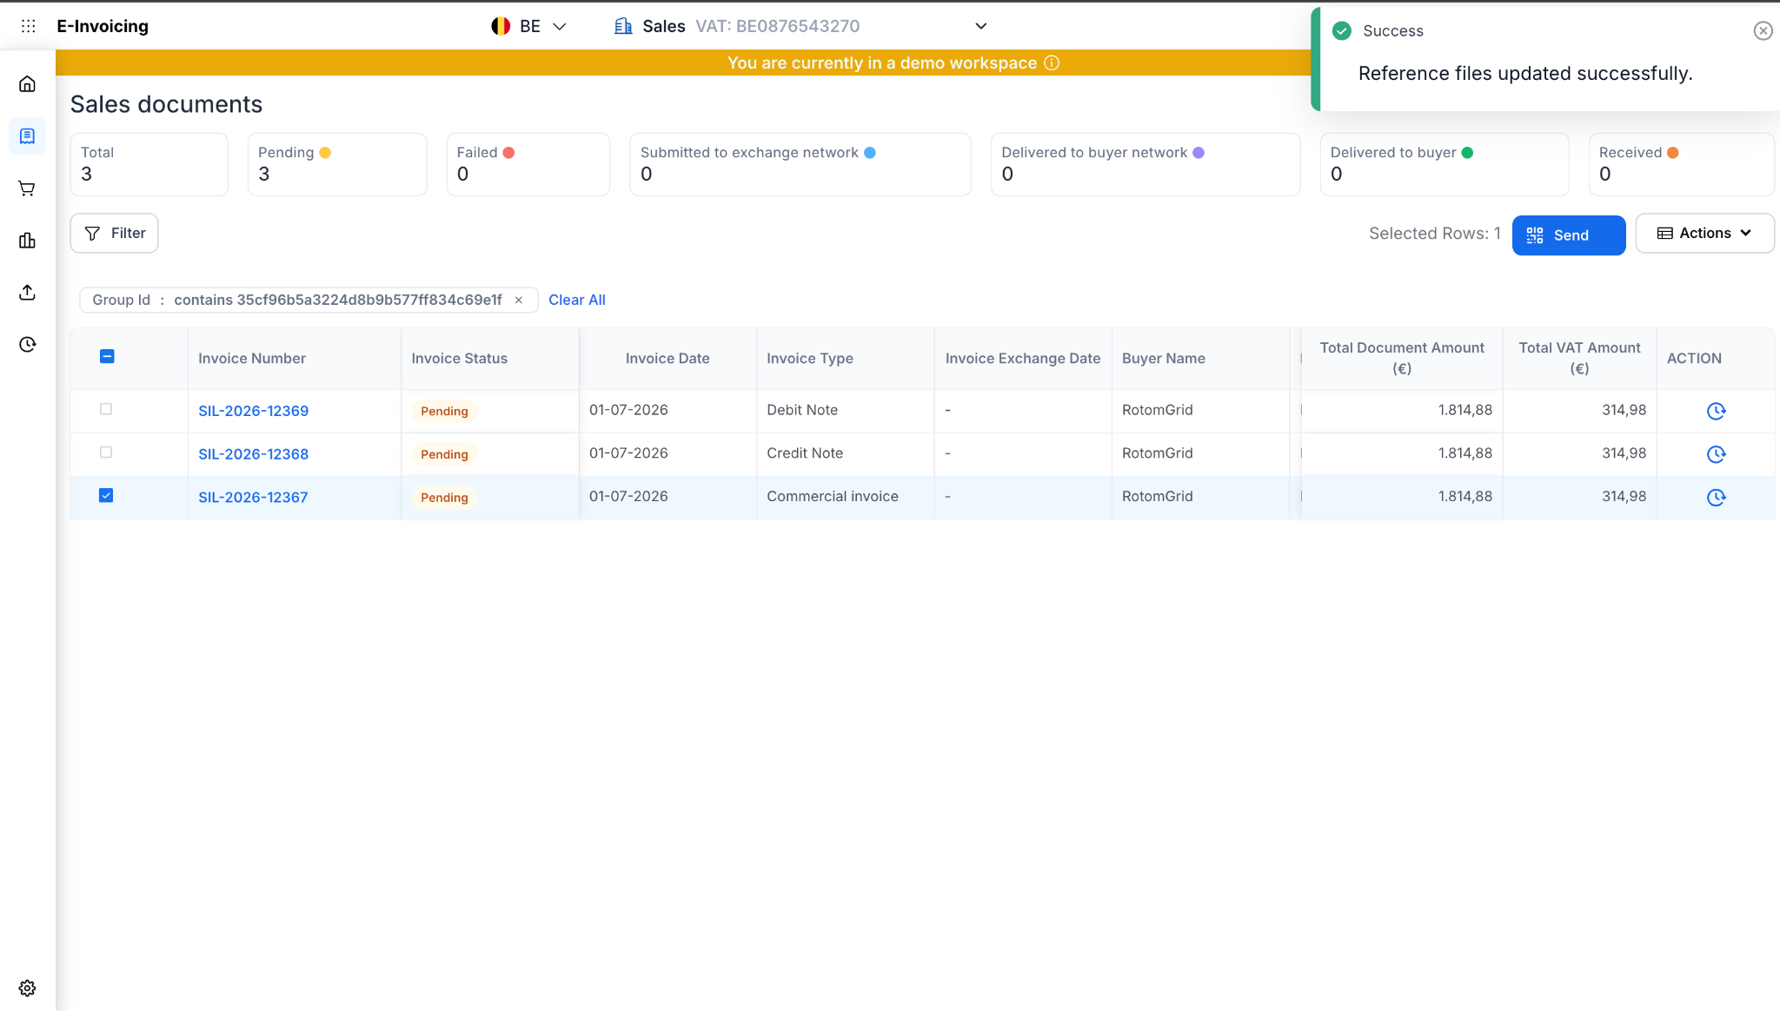Open history action for SIL-2026-12368
The image size is (1780, 1011).
[1716, 454]
